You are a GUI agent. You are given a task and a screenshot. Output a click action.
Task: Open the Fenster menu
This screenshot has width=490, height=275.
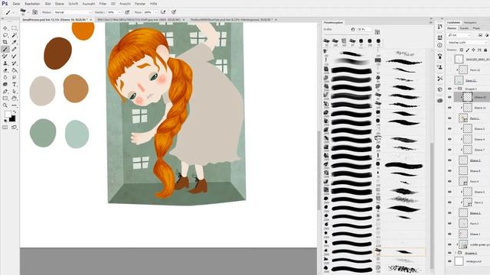139,4
